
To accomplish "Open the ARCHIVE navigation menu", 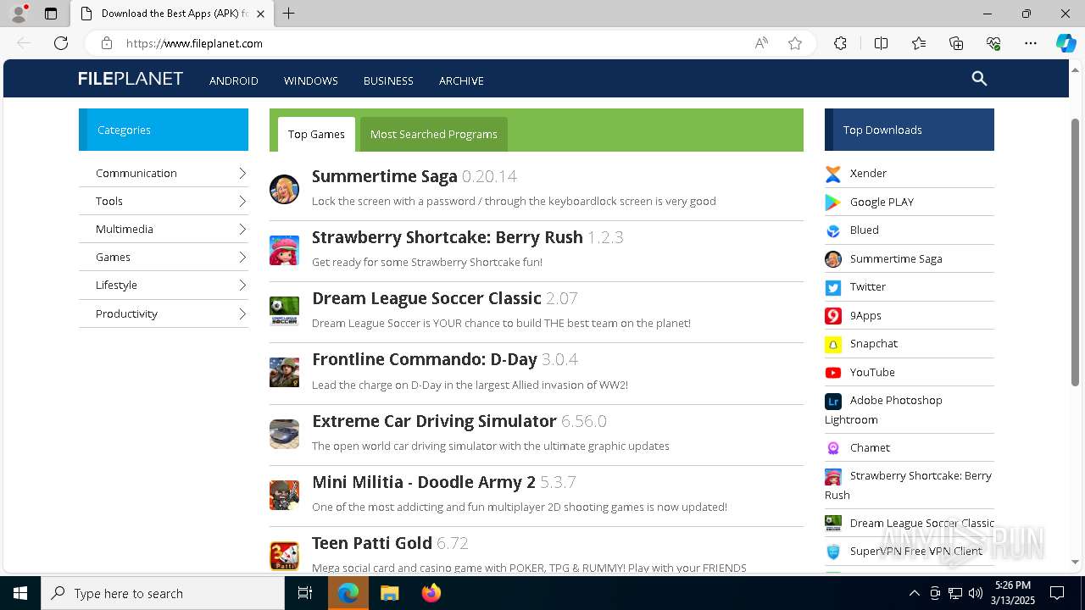I will pyautogui.click(x=461, y=80).
